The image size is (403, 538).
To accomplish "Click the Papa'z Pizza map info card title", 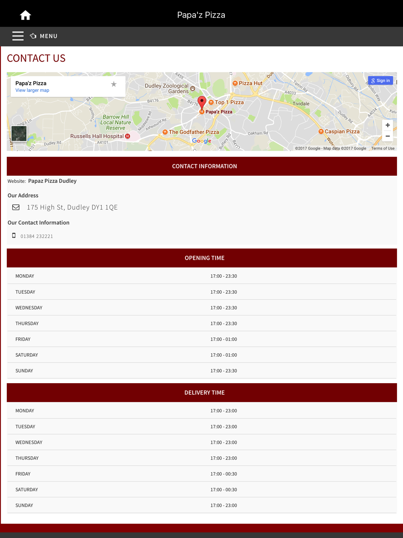I will point(31,83).
